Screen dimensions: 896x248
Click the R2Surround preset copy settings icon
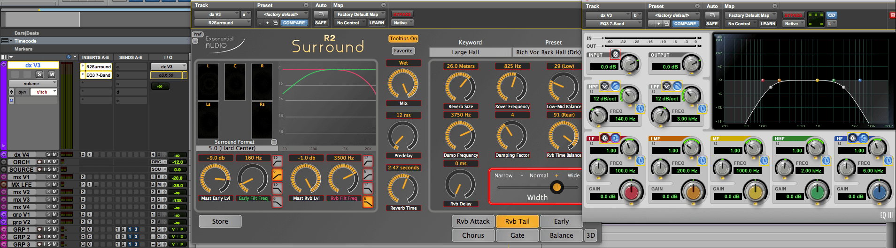(x=275, y=22)
